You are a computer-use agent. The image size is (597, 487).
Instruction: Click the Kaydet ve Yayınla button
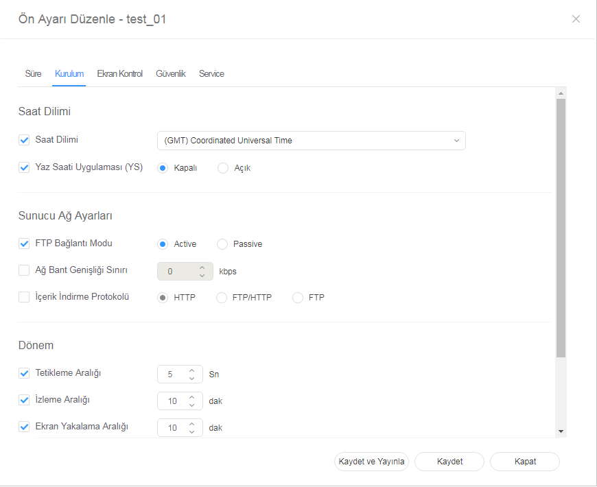[371, 462]
